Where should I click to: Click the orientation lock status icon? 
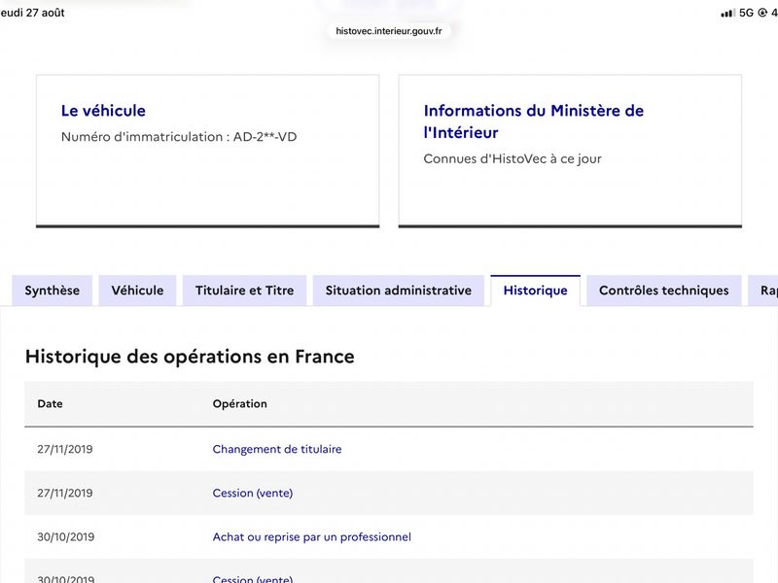(x=762, y=13)
